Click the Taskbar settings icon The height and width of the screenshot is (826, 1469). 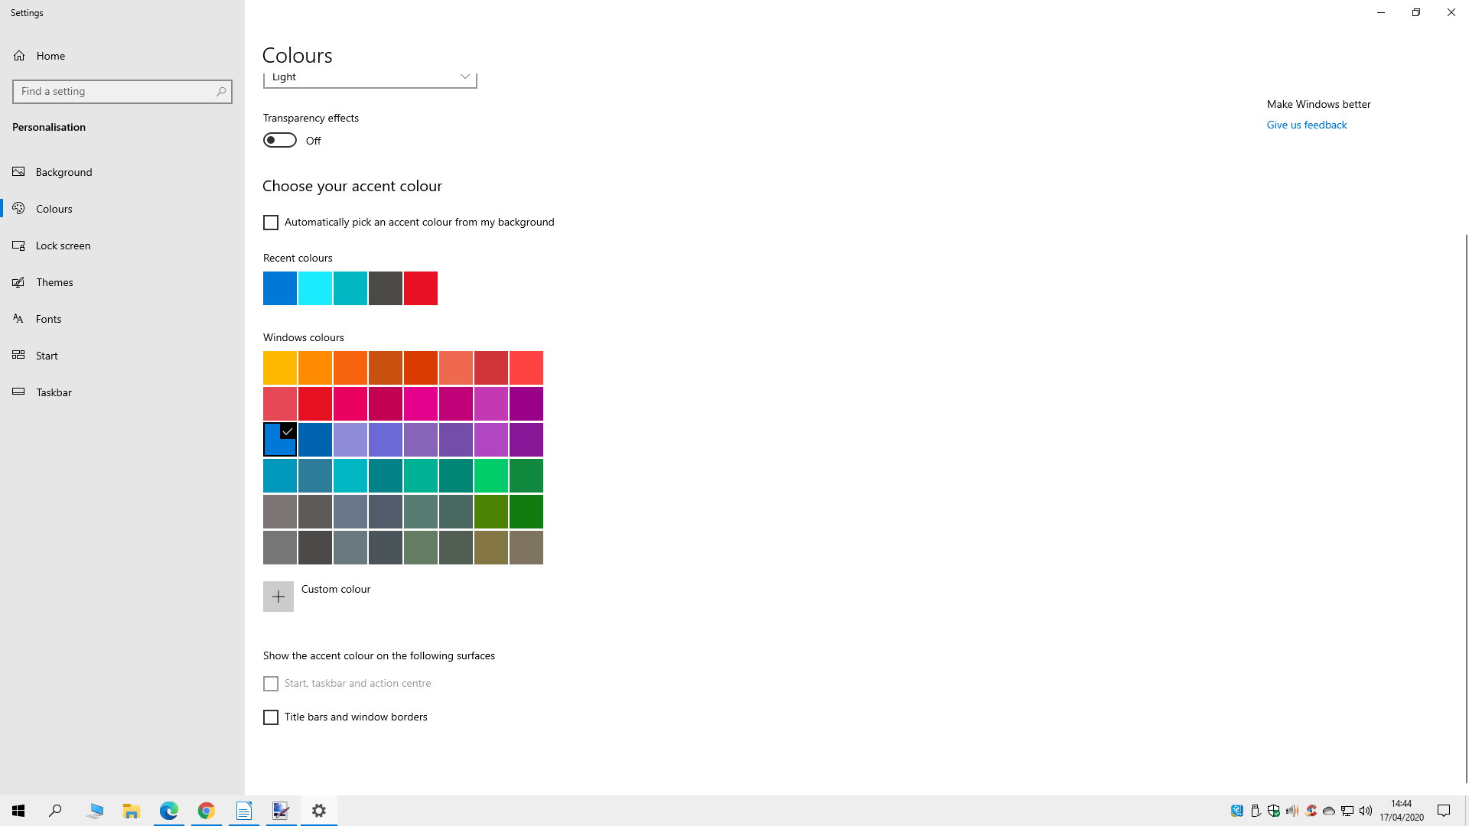tap(19, 392)
